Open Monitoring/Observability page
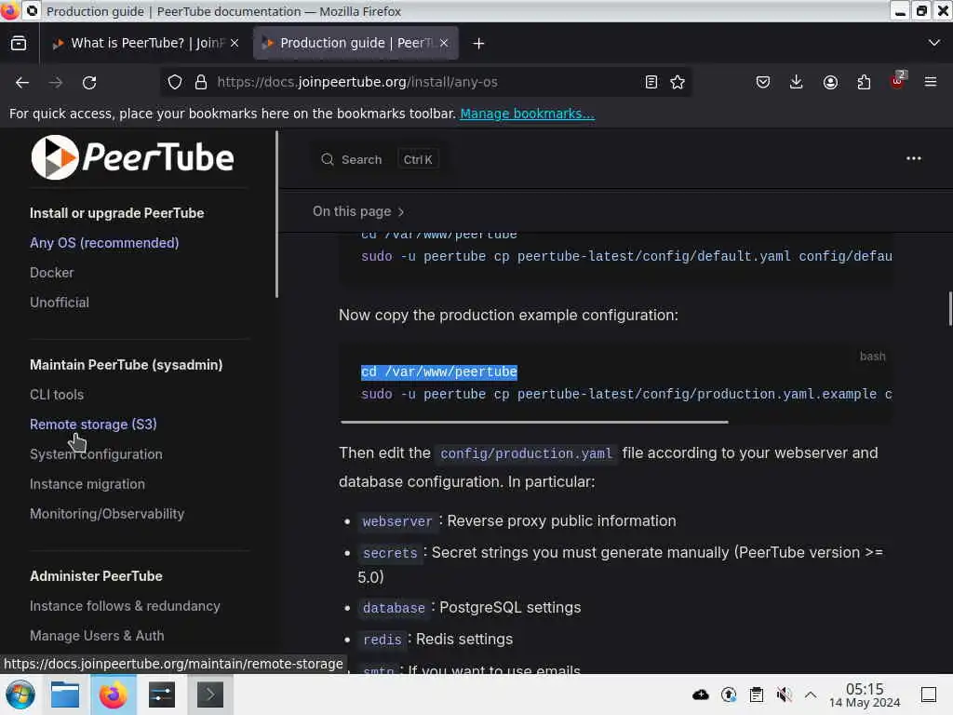The width and height of the screenshot is (953, 715). pos(107,514)
